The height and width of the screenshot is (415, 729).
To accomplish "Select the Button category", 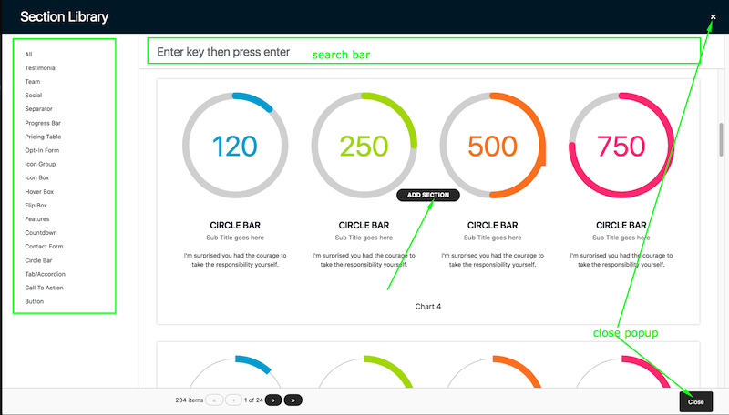I will [35, 301].
